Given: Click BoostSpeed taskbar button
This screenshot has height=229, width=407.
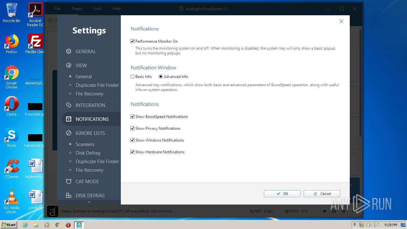Looking at the screenshot, I should tap(79, 225).
